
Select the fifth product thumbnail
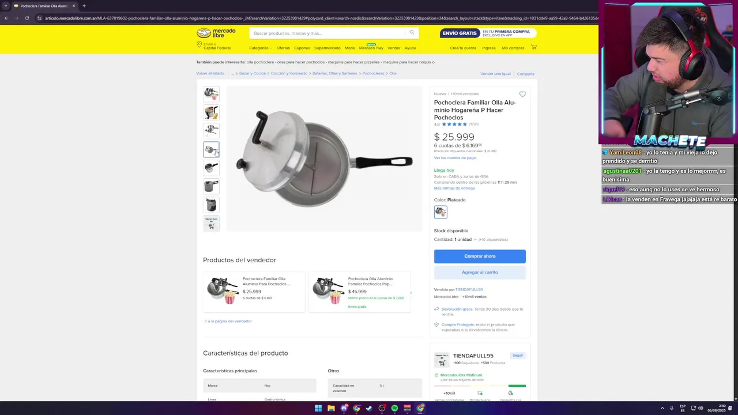tap(211, 168)
